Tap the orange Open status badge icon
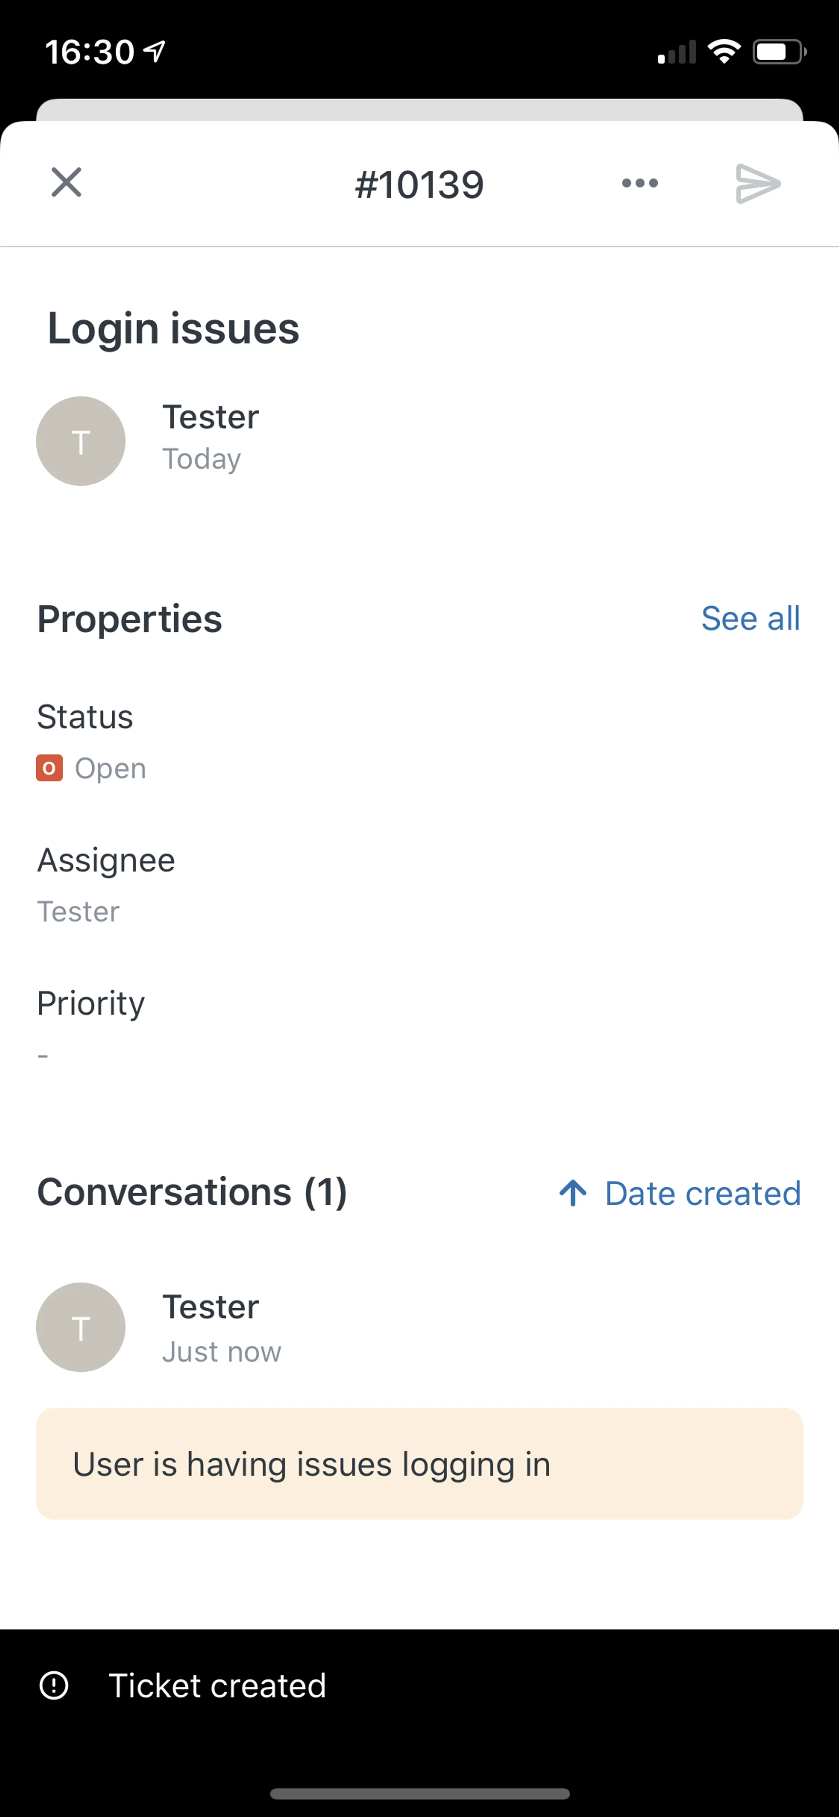Image resolution: width=839 pixels, height=1817 pixels. click(x=49, y=768)
